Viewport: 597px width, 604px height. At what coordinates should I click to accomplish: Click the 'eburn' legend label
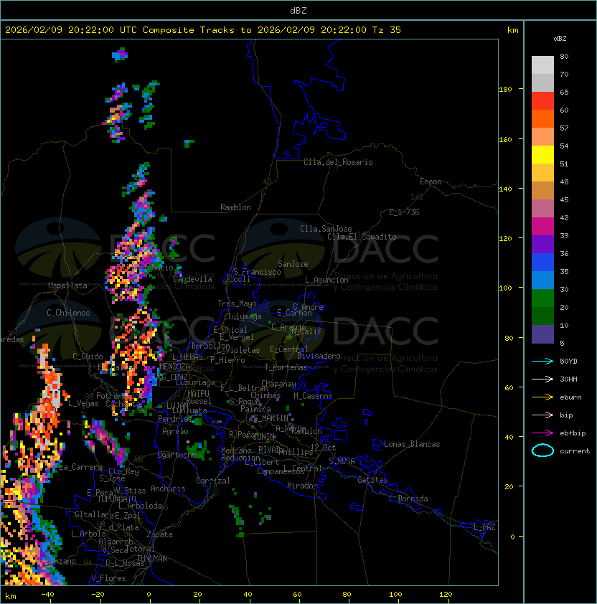[570, 397]
